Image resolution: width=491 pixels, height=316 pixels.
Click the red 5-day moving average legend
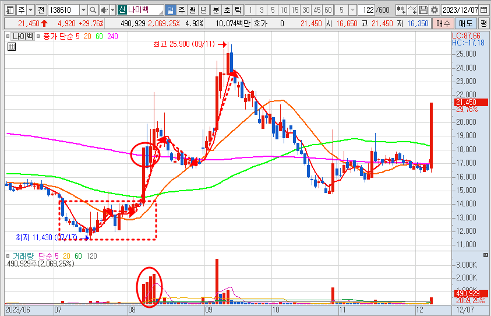(77, 36)
